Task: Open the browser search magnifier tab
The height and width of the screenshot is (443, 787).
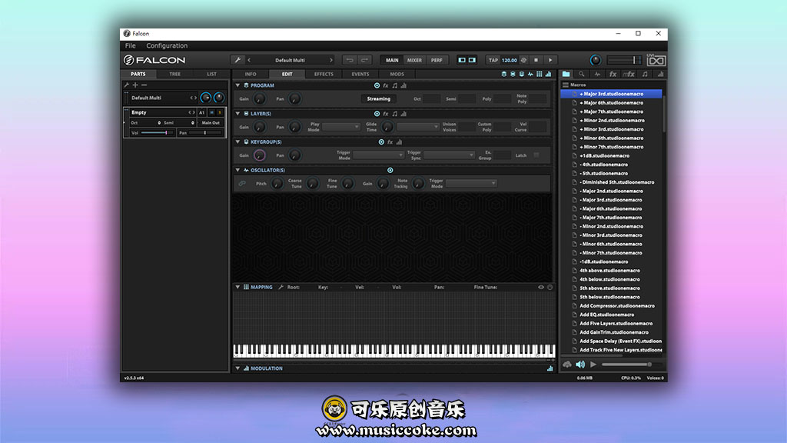Action: [582, 75]
